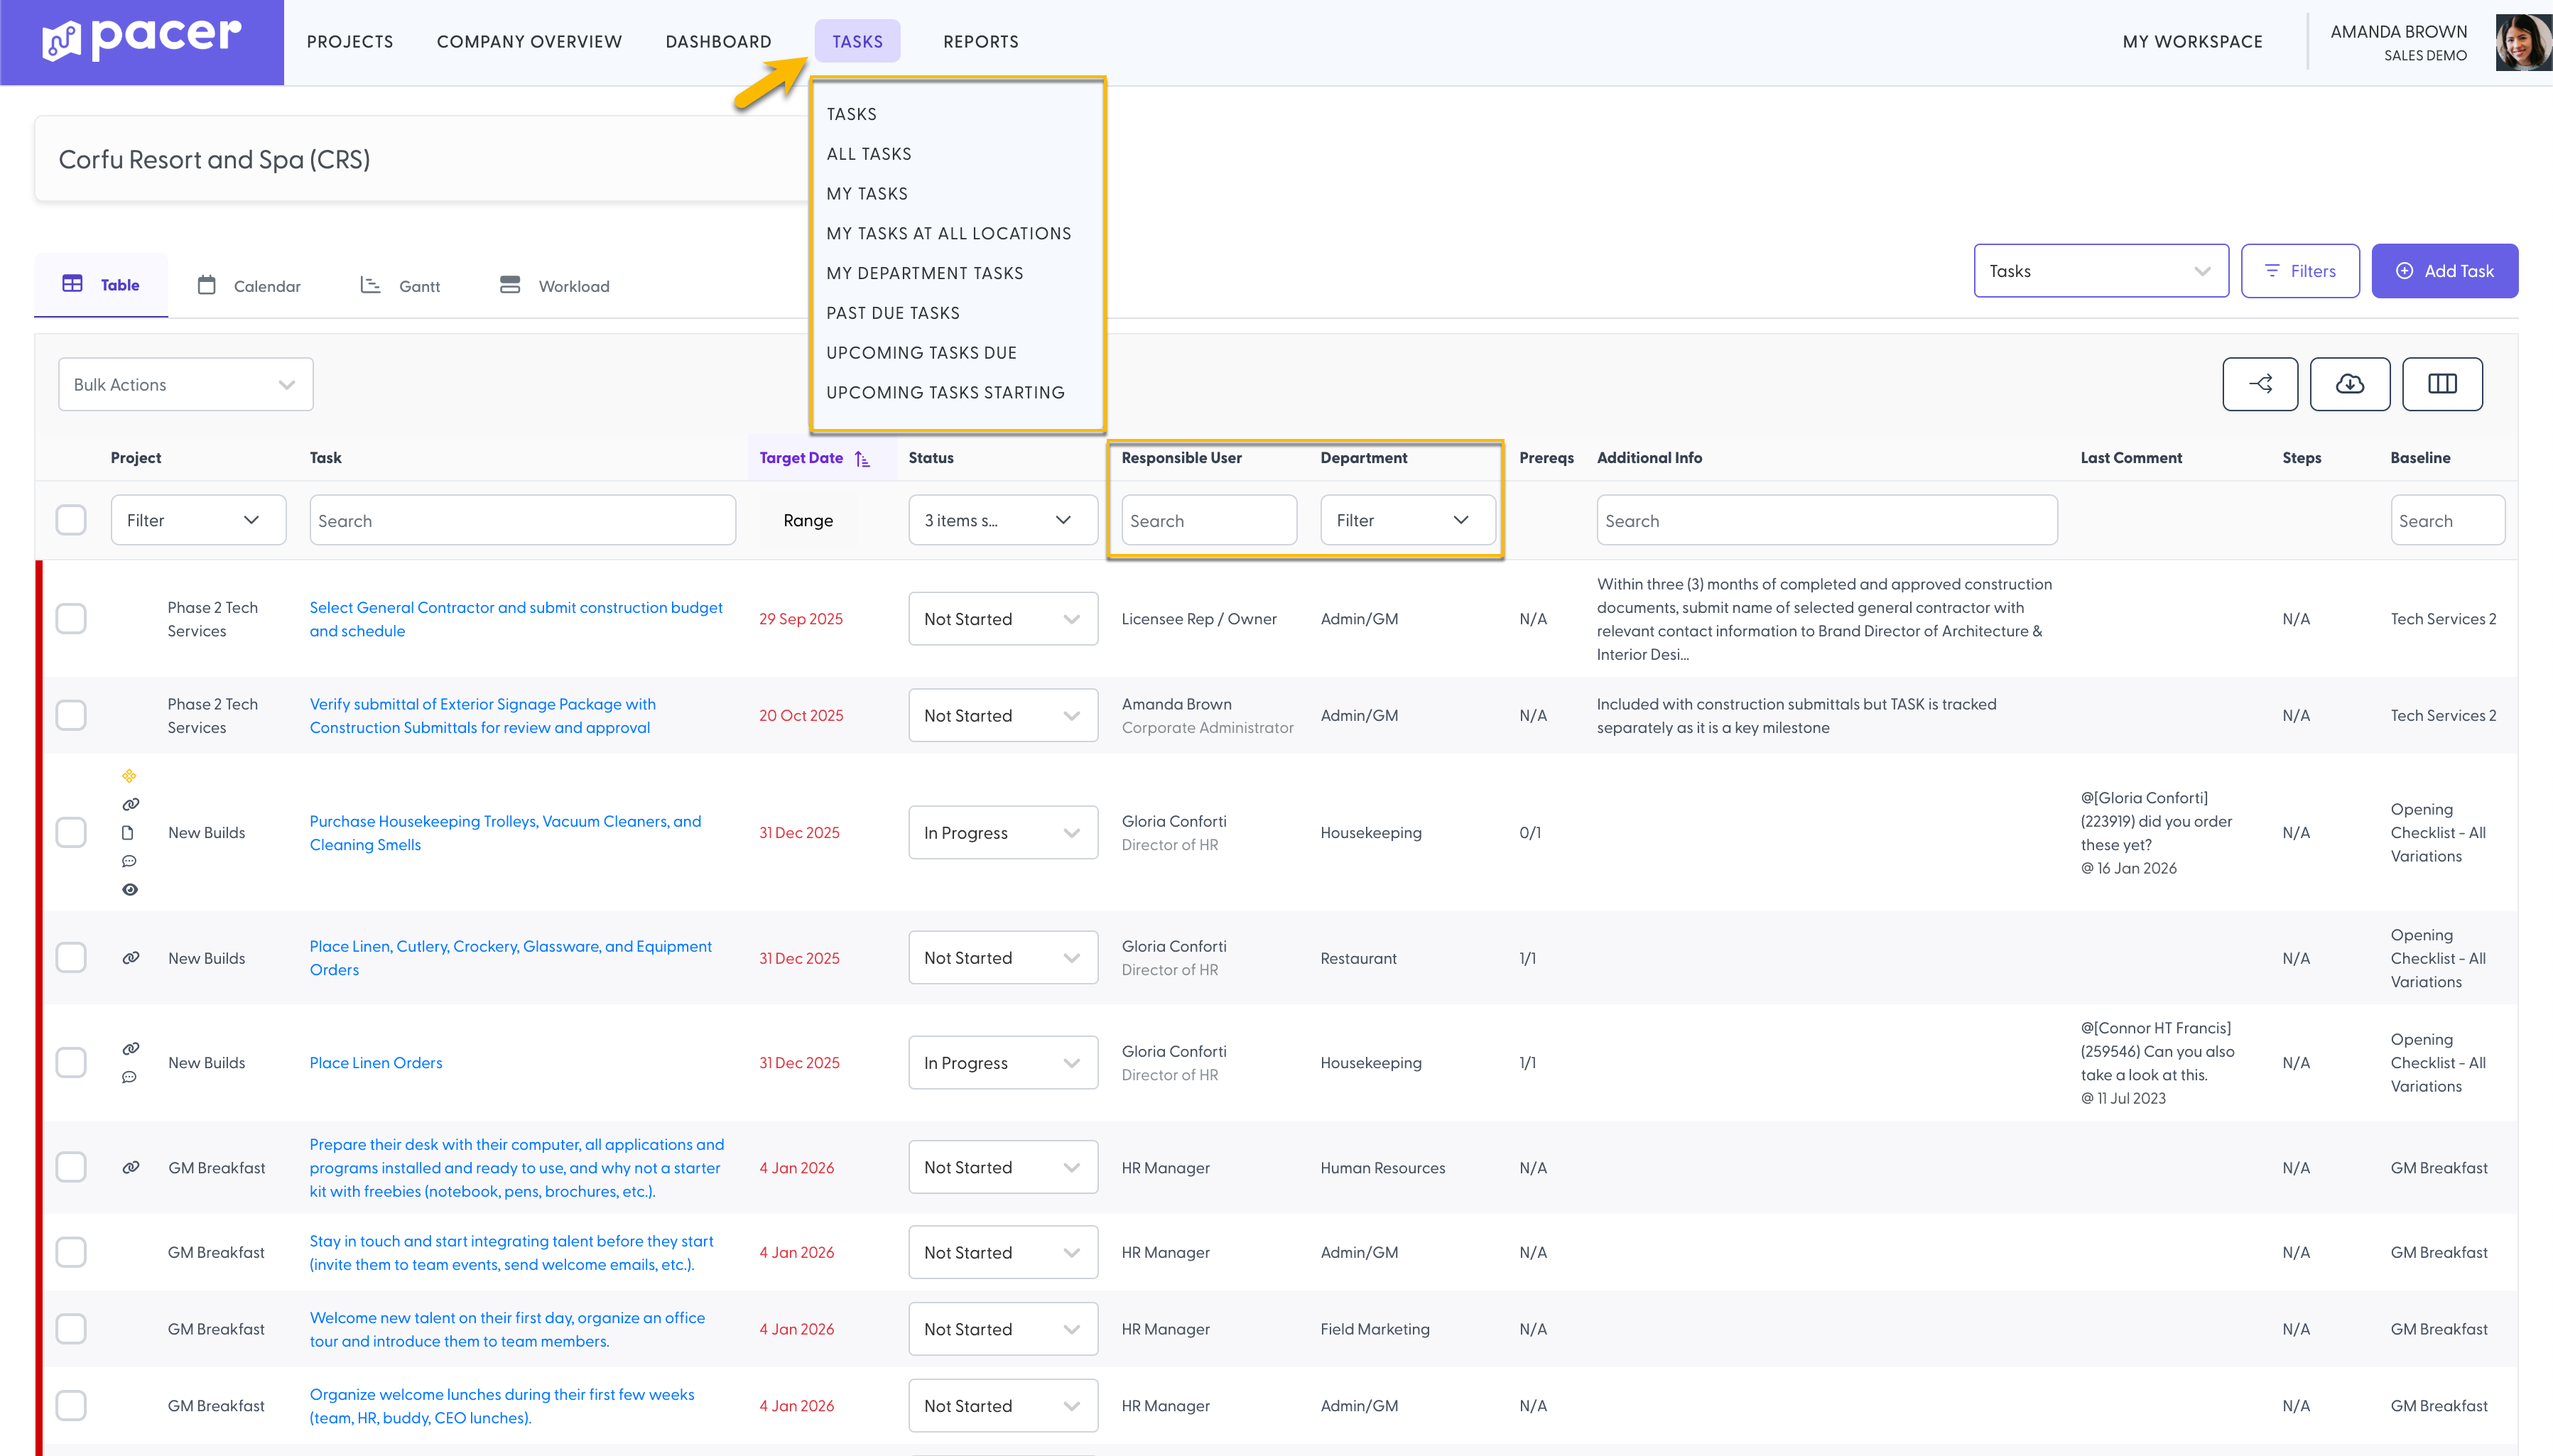
Task: Click the Target Date sort ascending icon
Action: [x=862, y=458]
